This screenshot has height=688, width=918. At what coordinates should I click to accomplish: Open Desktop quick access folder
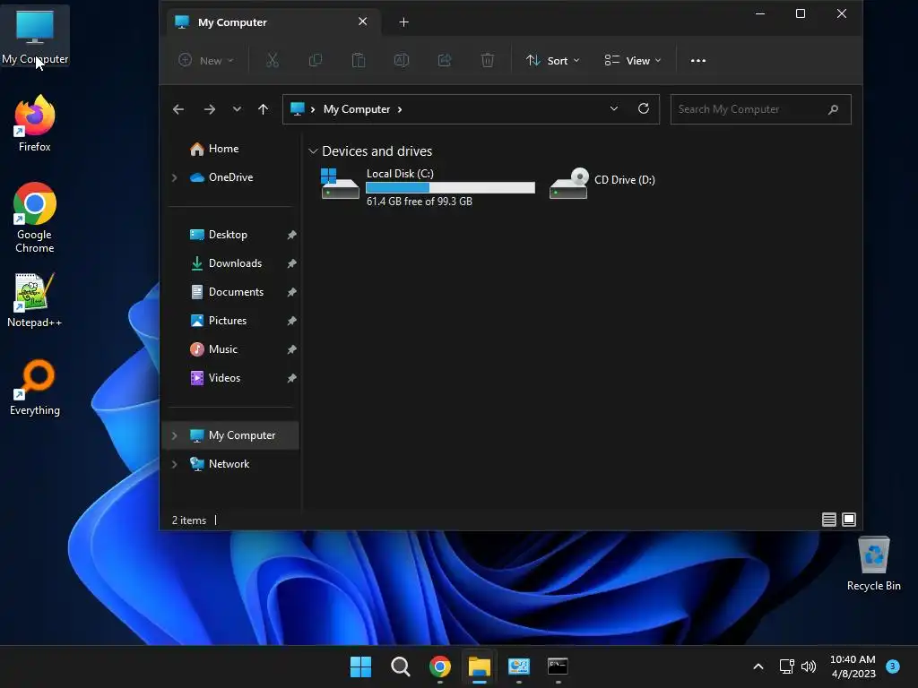pyautogui.click(x=220, y=235)
